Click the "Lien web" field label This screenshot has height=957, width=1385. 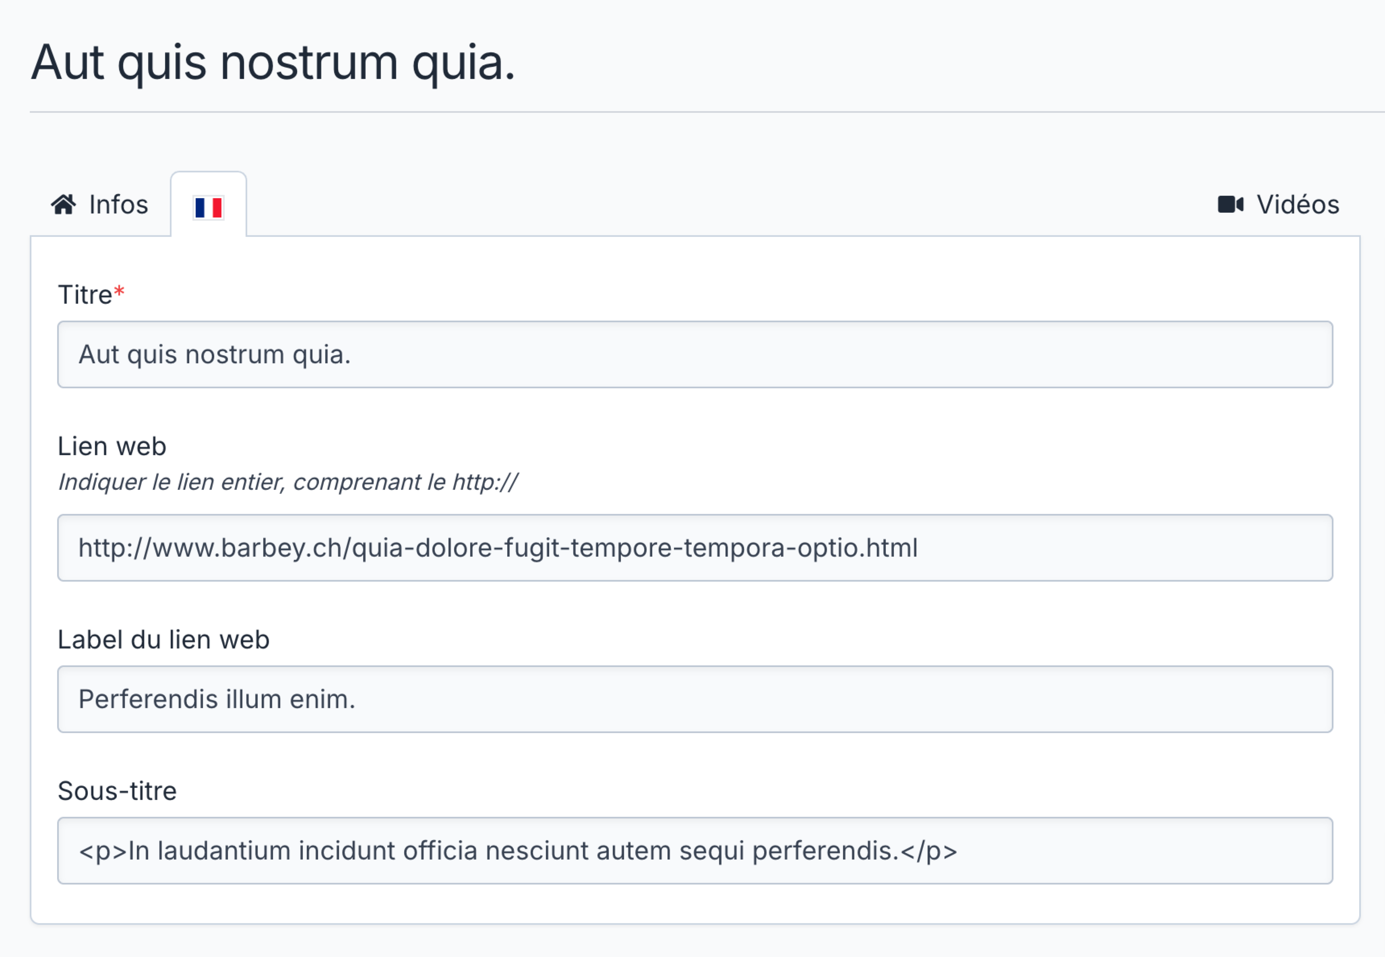pyautogui.click(x=112, y=446)
